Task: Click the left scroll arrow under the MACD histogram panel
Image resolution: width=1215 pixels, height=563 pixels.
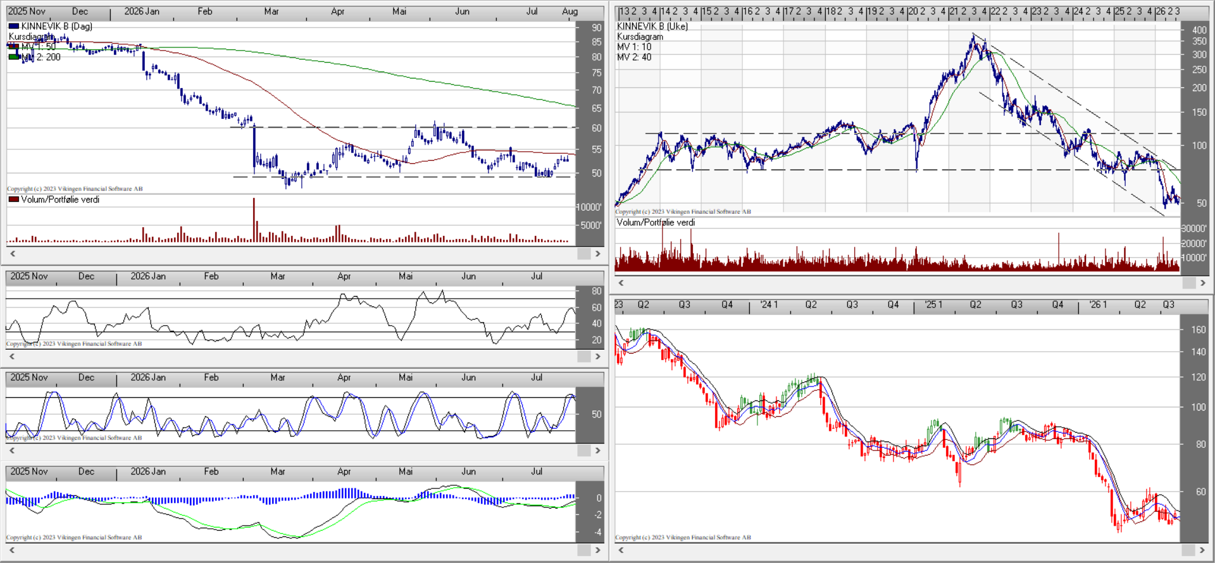Action: coord(12,550)
